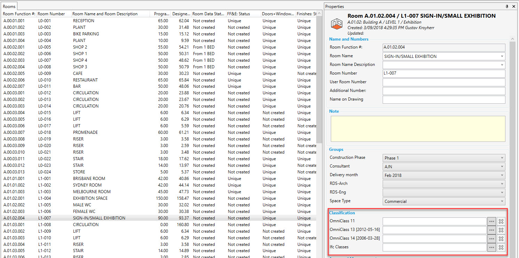The height and width of the screenshot is (258, 519).
Task: Clear the Ifc Classes value
Action: tap(501, 247)
